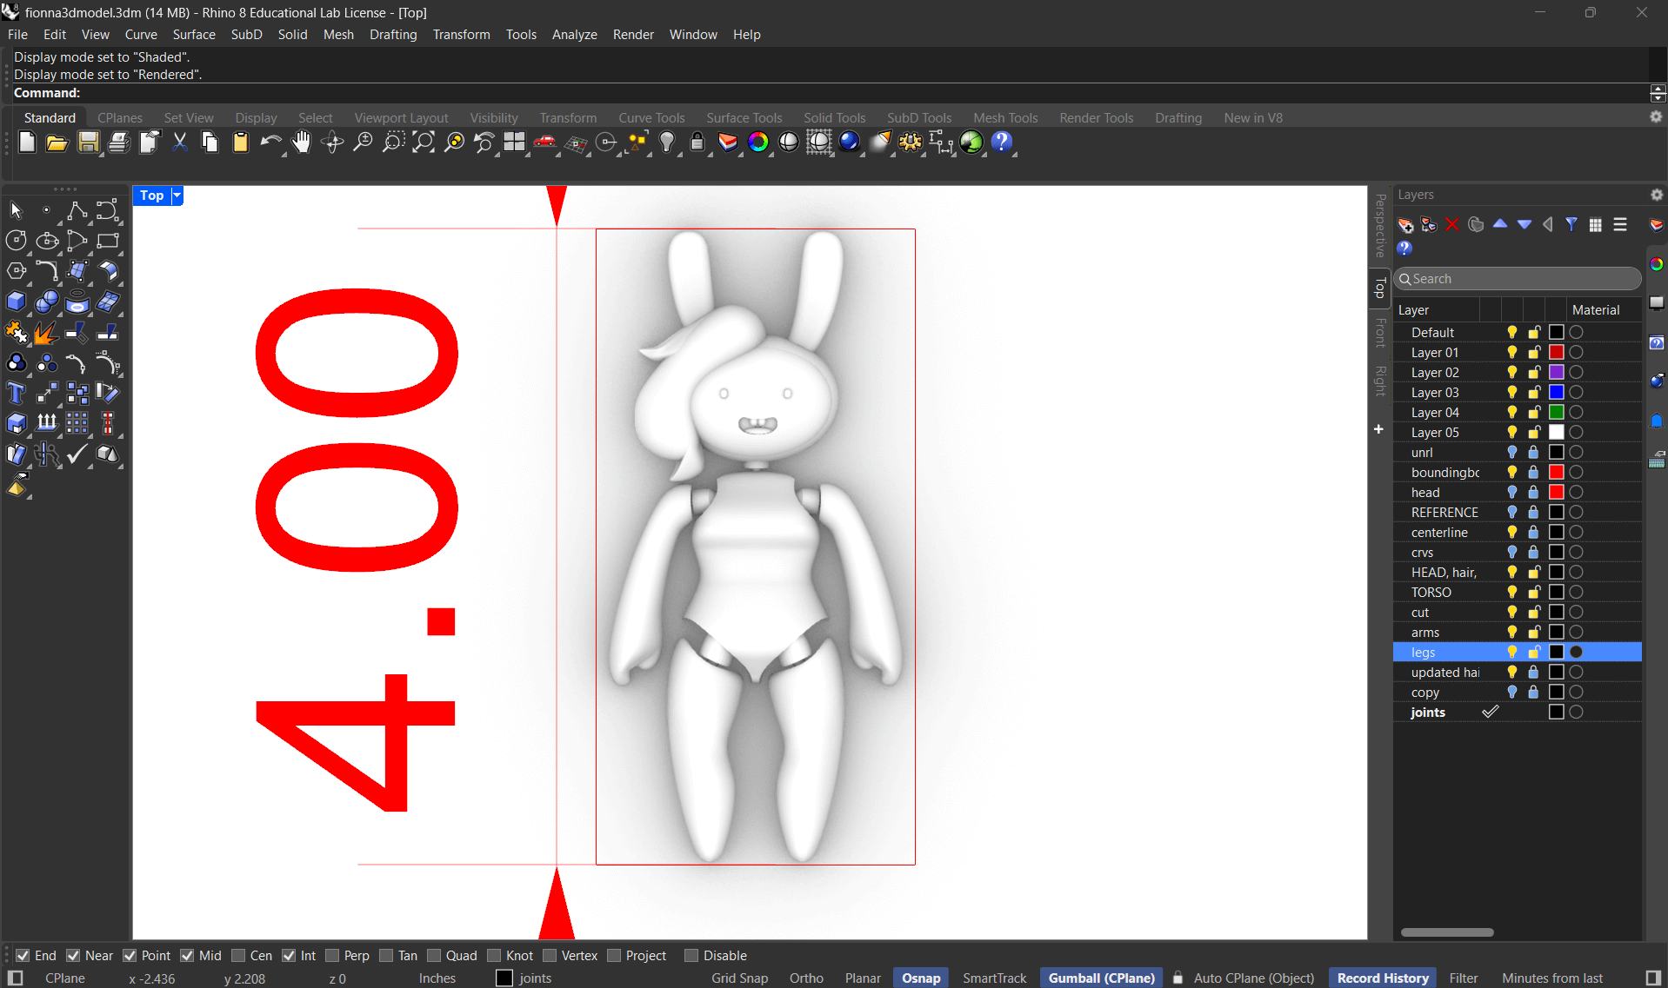Open the Layers panel gear options
Viewport: 1668px width, 988px height.
click(x=1656, y=195)
